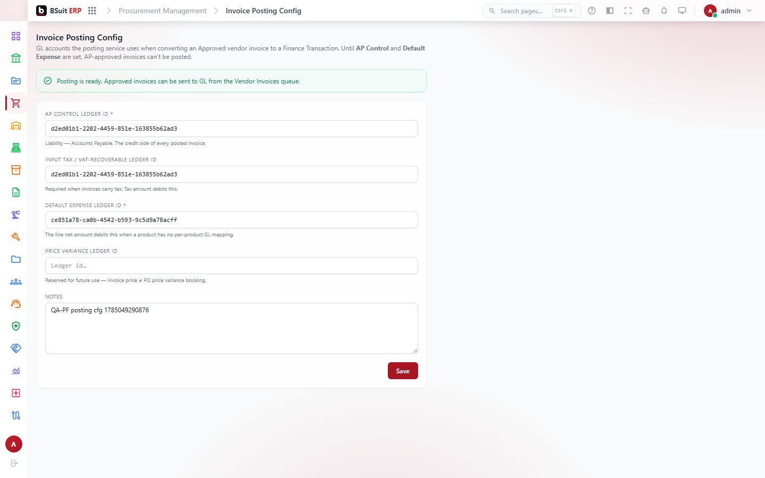Viewport: 765px width, 478px height.
Task: Click the Procurement Management breadcrumb
Action: point(163,11)
